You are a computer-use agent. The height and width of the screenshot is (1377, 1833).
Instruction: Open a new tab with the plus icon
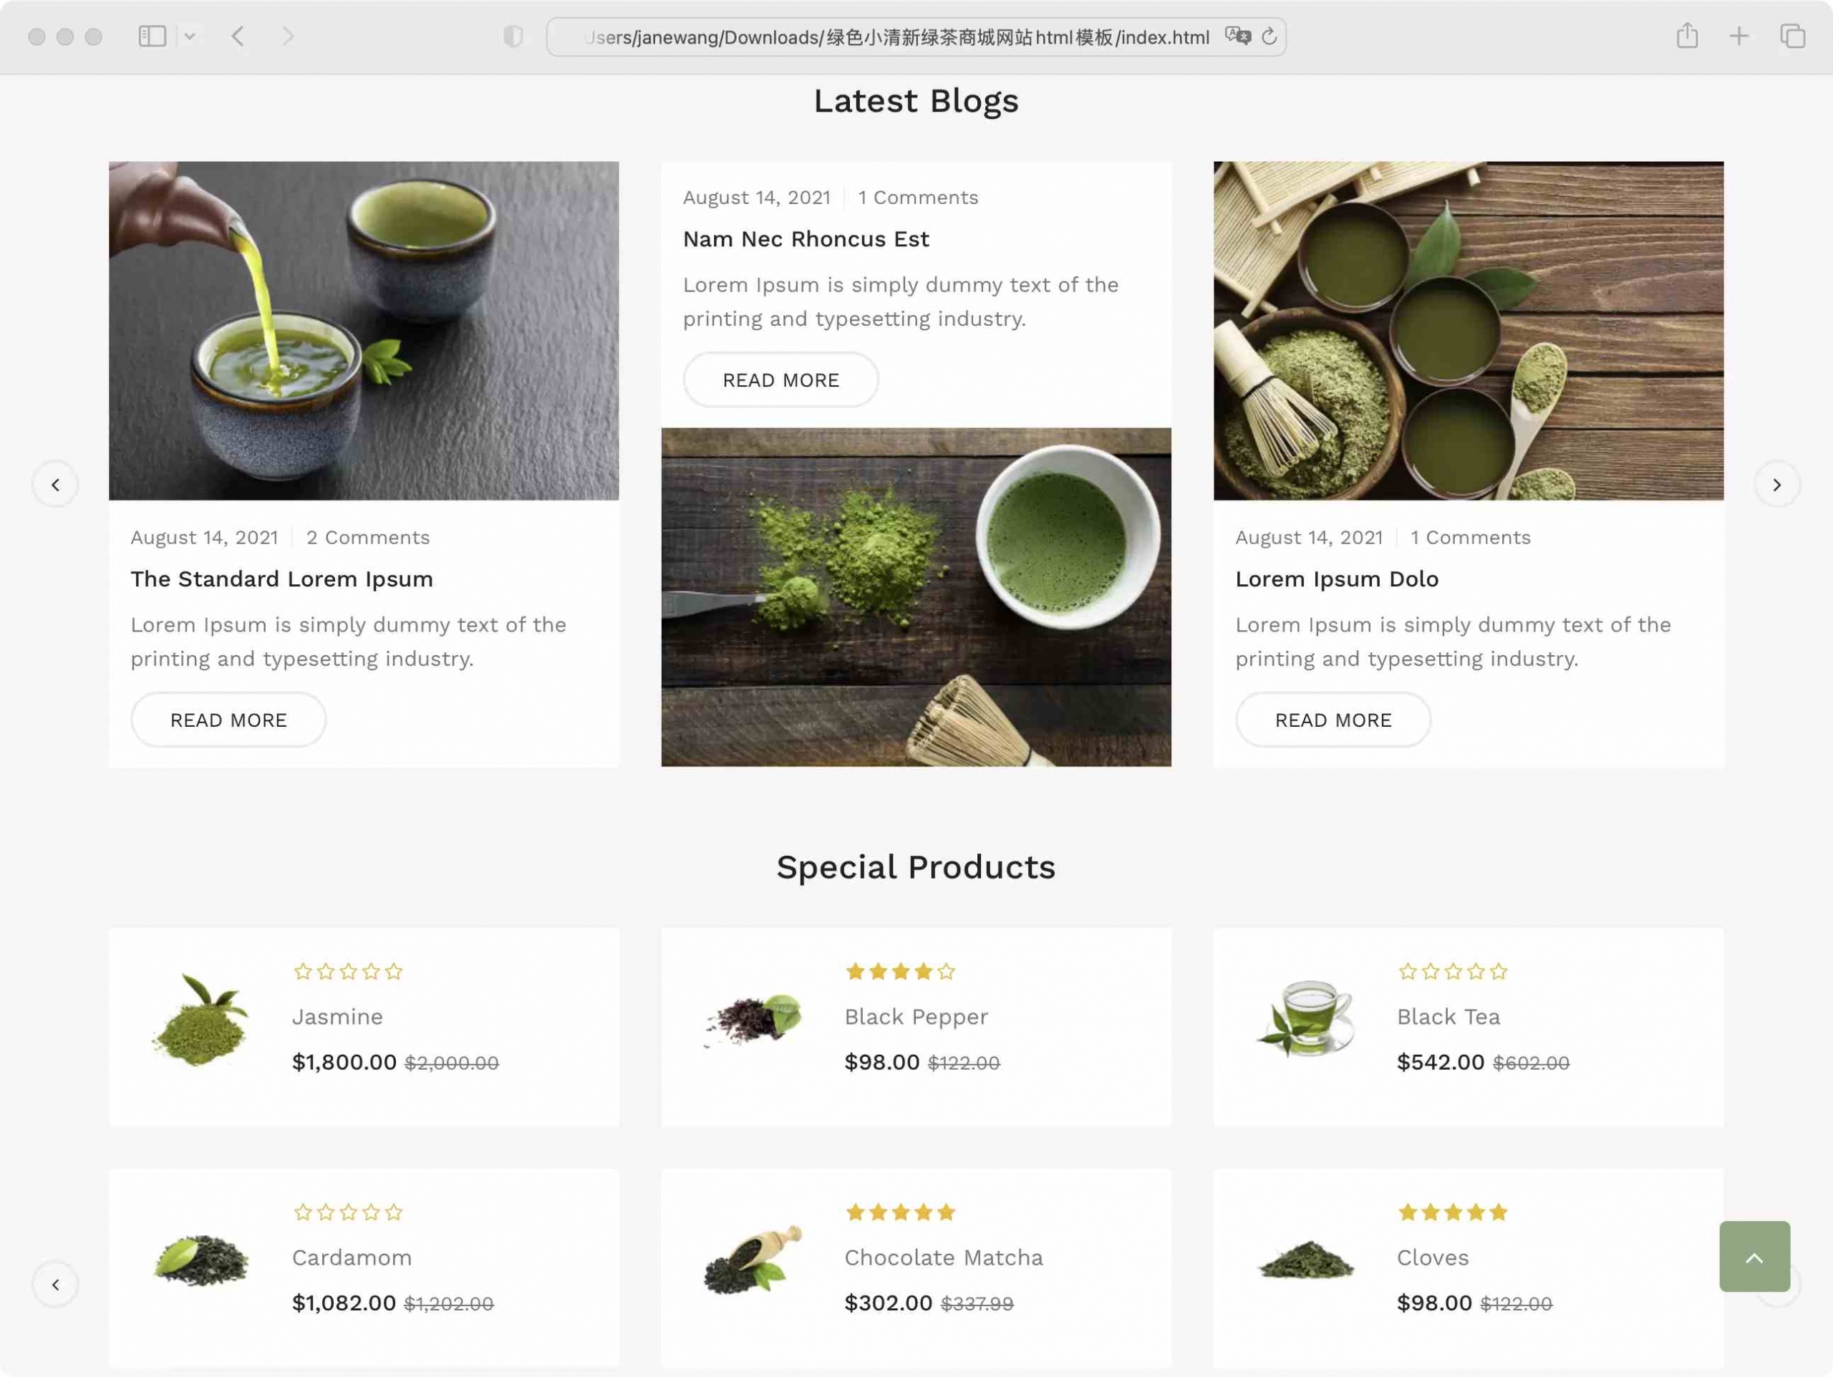(x=1738, y=37)
